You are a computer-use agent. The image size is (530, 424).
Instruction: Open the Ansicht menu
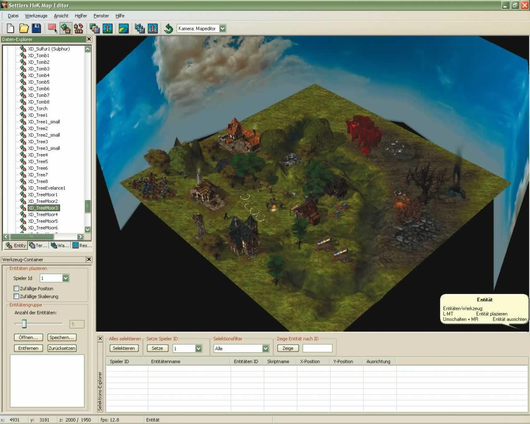61,16
